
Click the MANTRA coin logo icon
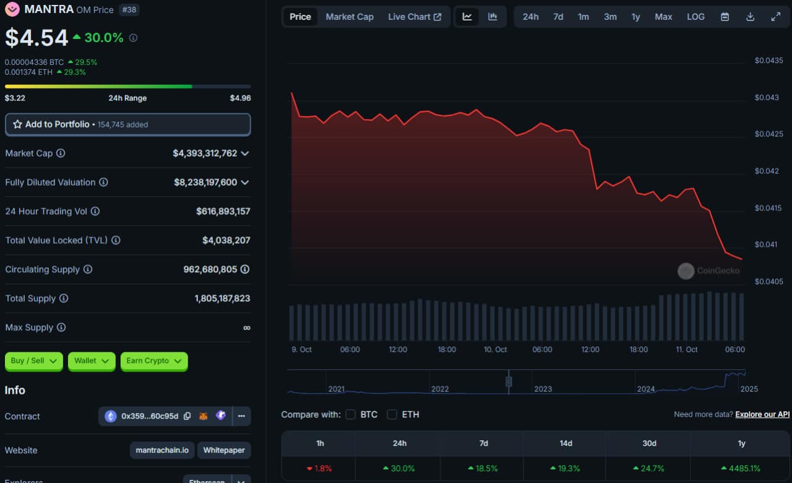tap(12, 9)
